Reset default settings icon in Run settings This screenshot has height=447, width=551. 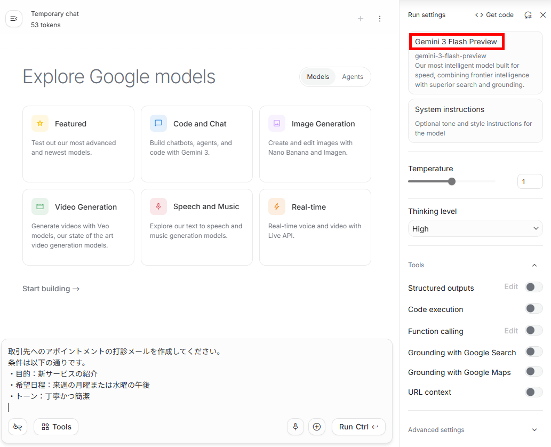(528, 15)
